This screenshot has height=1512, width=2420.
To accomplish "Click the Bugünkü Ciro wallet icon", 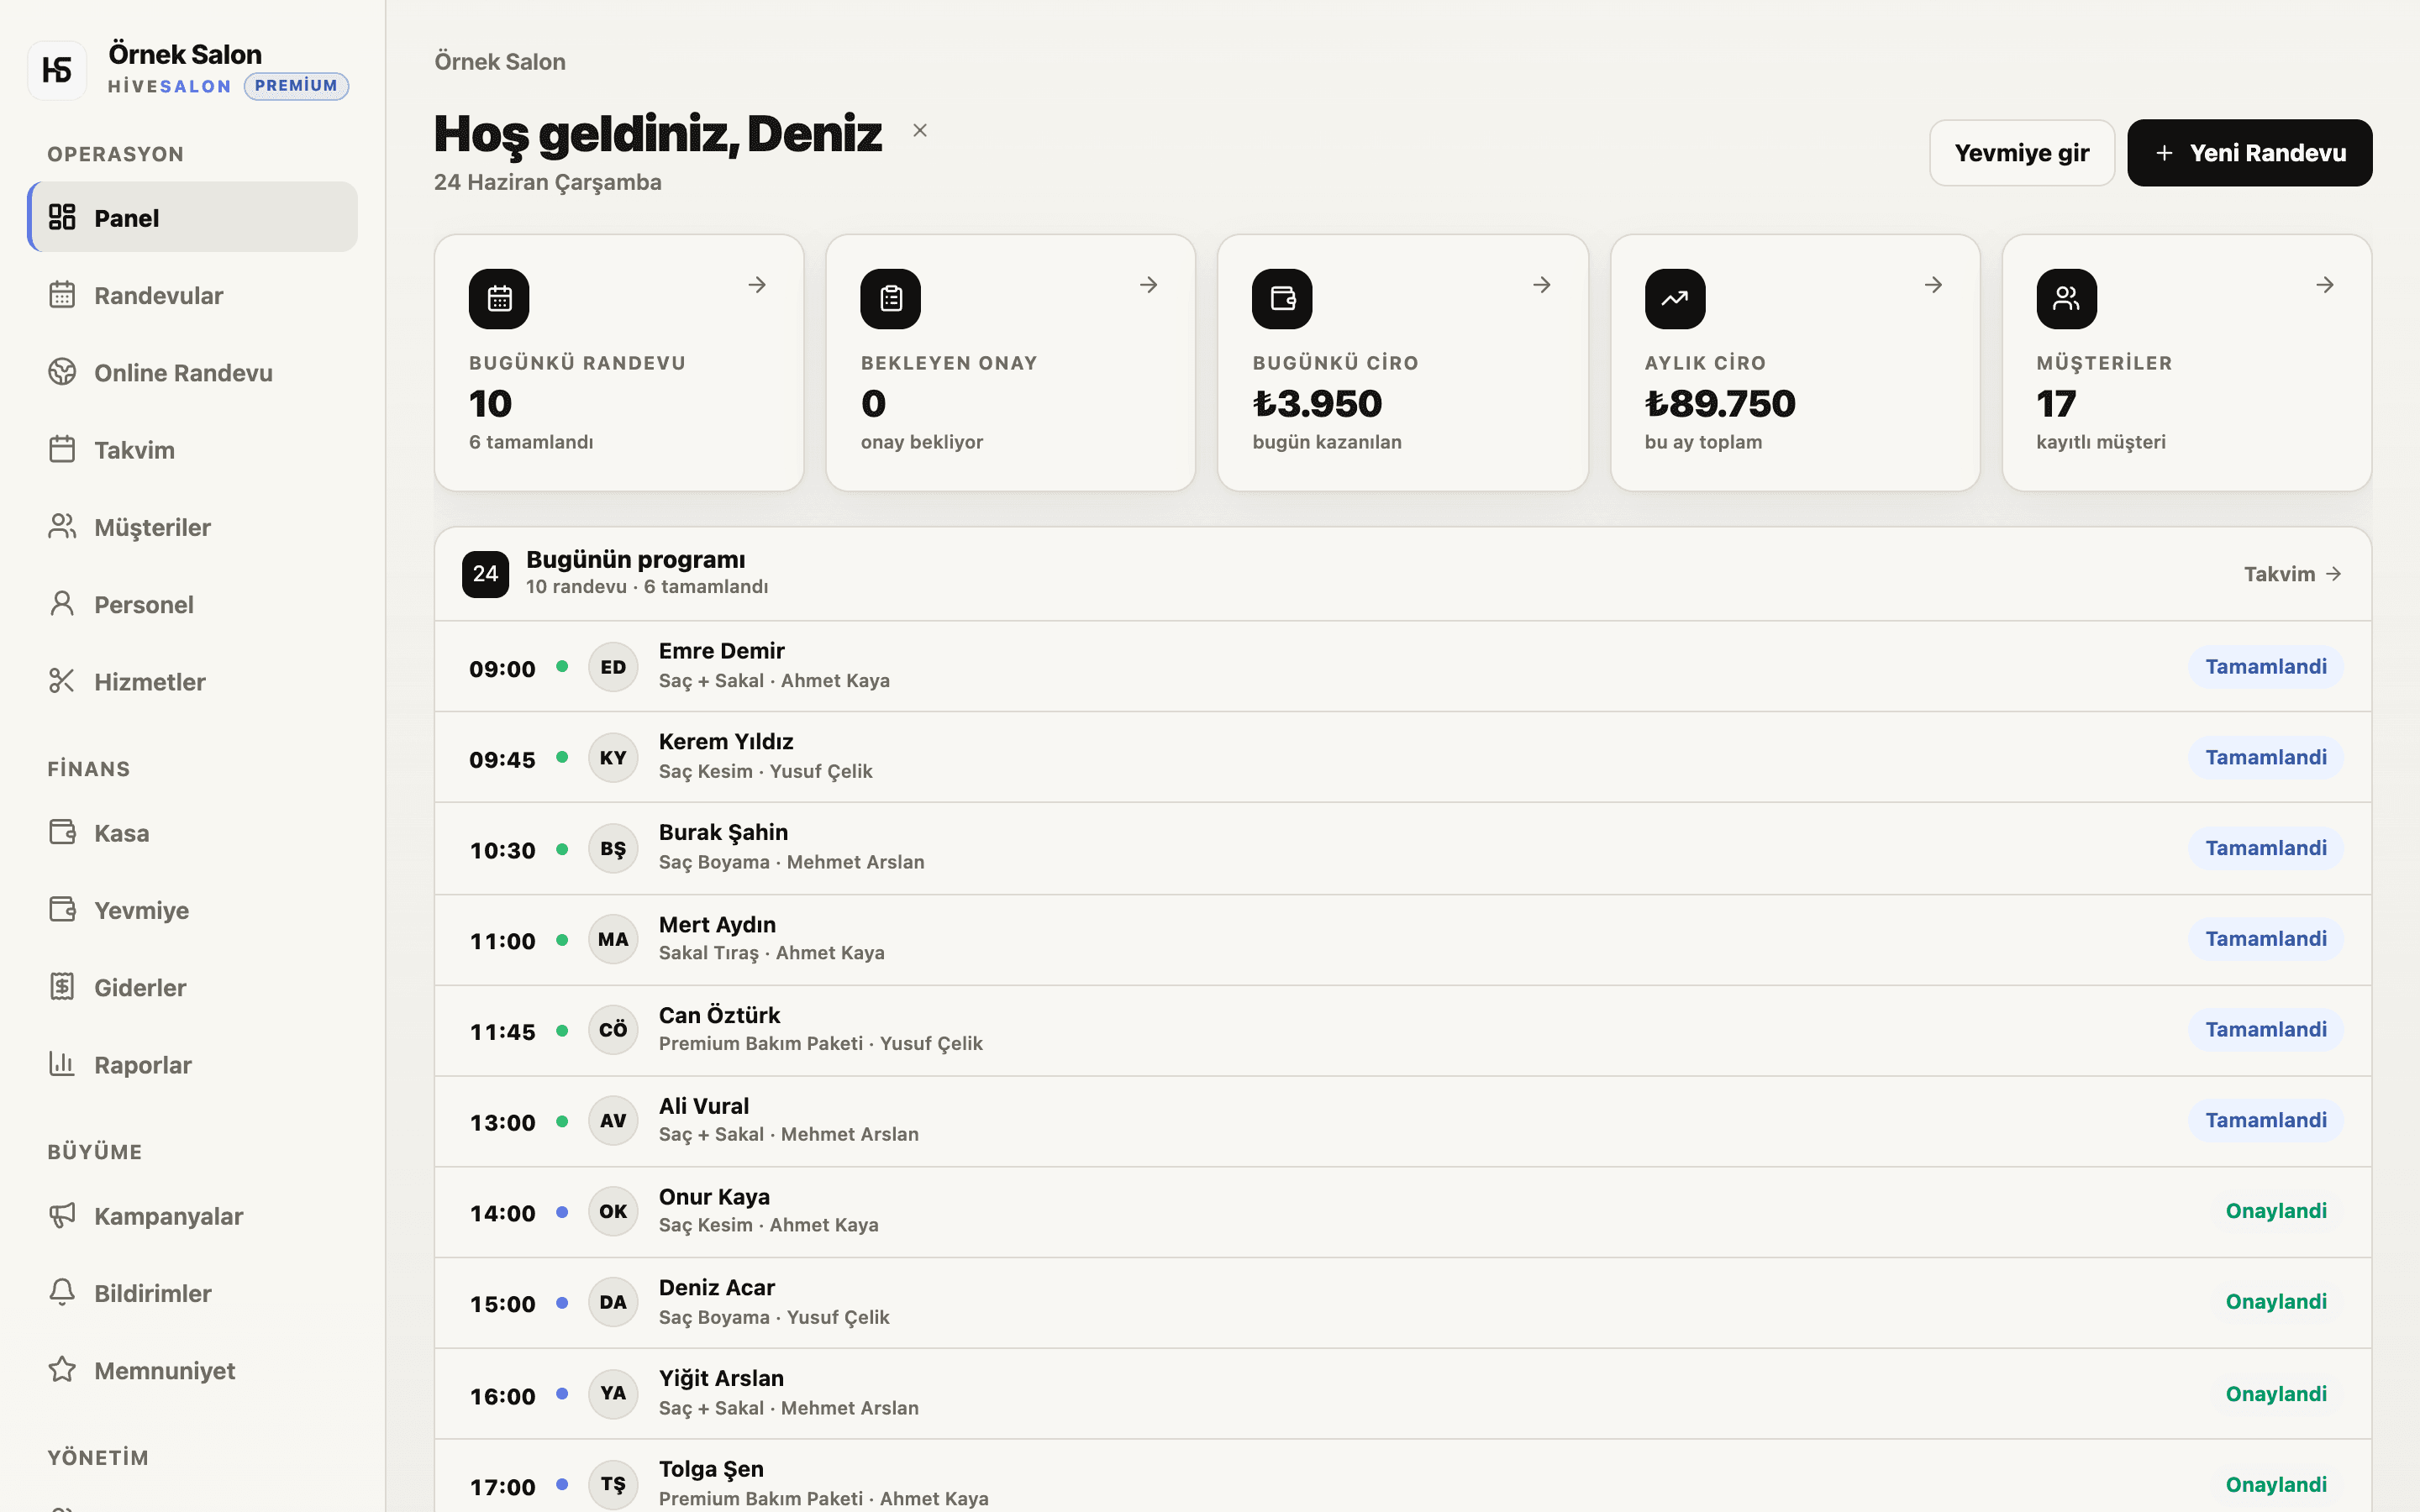I will [x=1282, y=298].
